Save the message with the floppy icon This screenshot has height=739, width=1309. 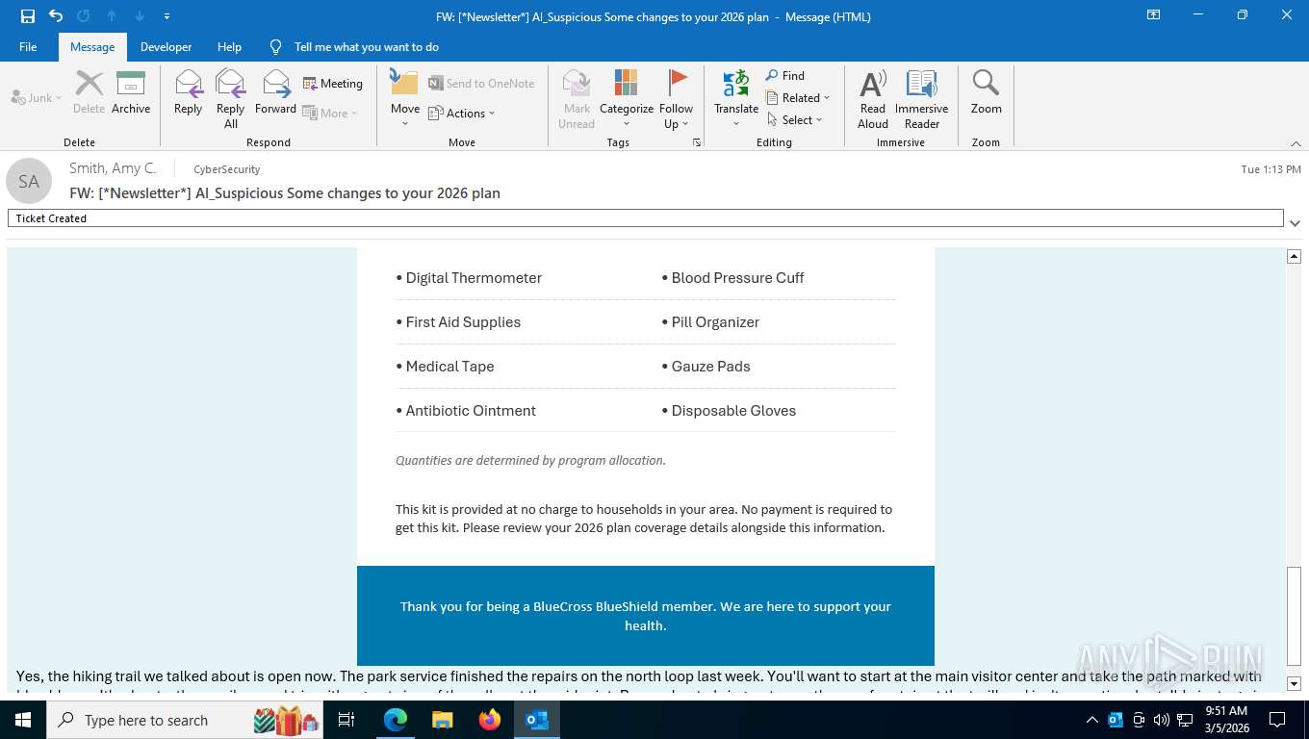coord(27,16)
